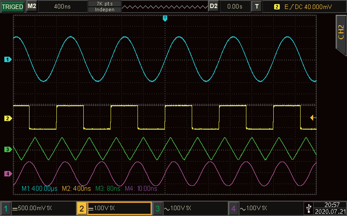Click the orange trigger level arrow on right edge
Screen dimensions: 347x216
313,118
